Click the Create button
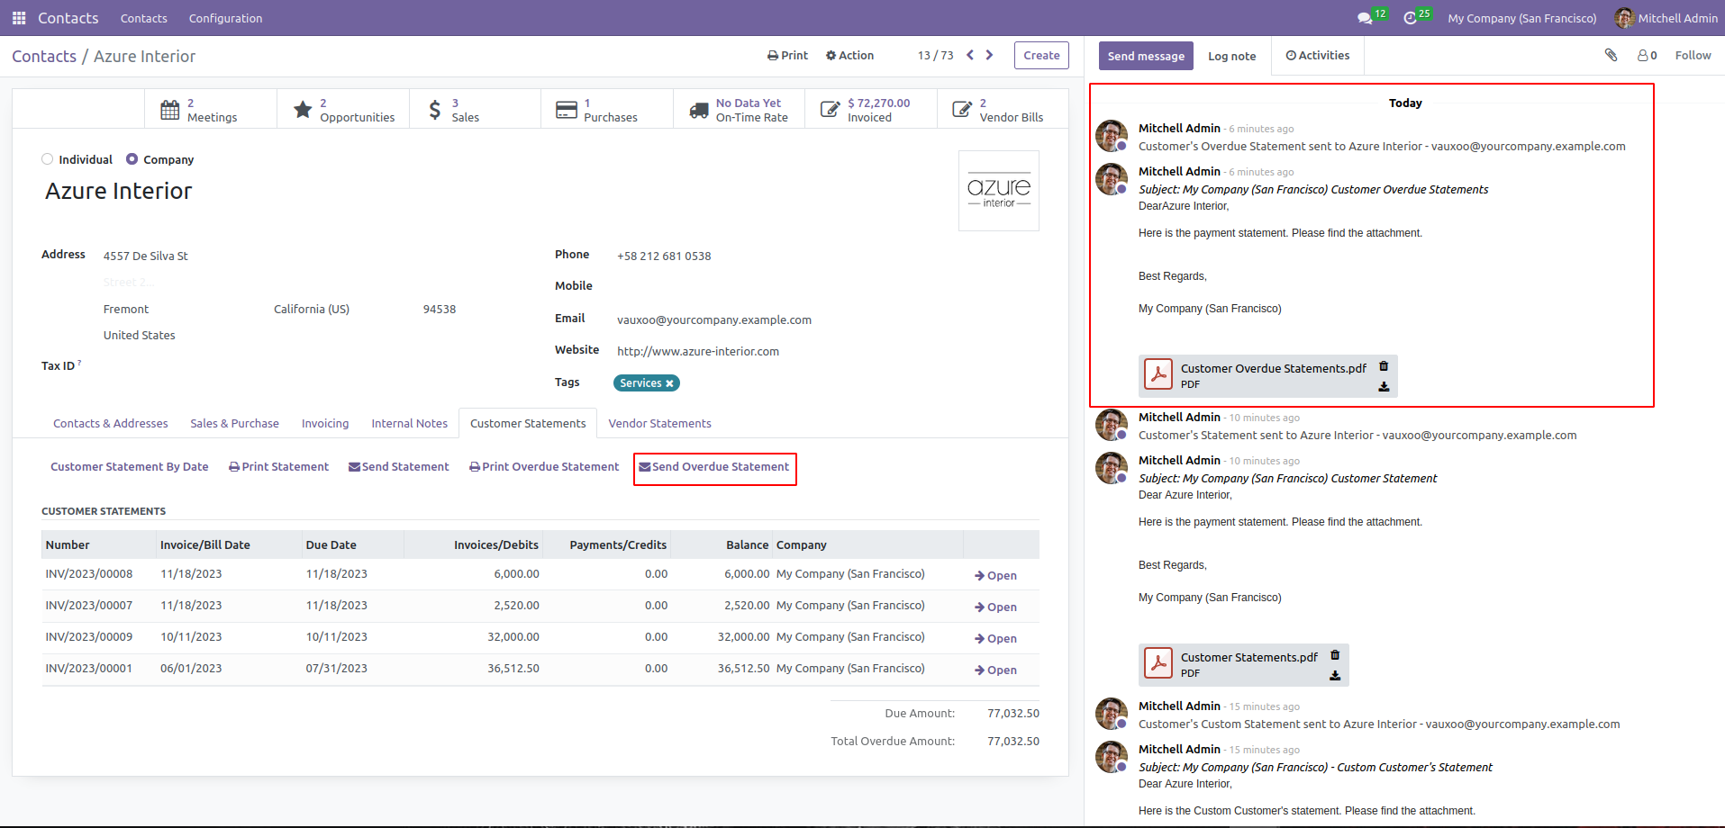Image resolution: width=1725 pixels, height=828 pixels. click(1041, 55)
